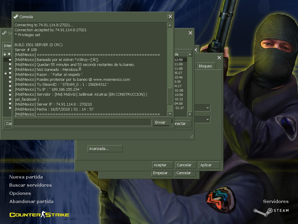Open Opciones from main menu
The width and height of the screenshot is (298, 224).
[20, 193]
